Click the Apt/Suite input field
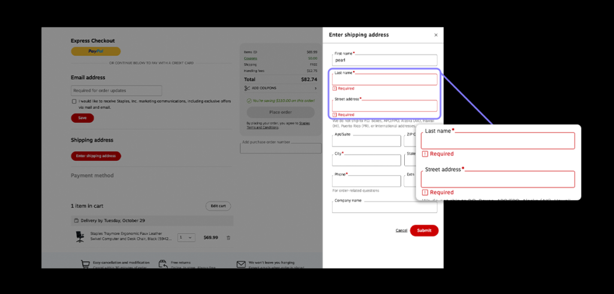The width and height of the screenshot is (614, 294). [366, 141]
